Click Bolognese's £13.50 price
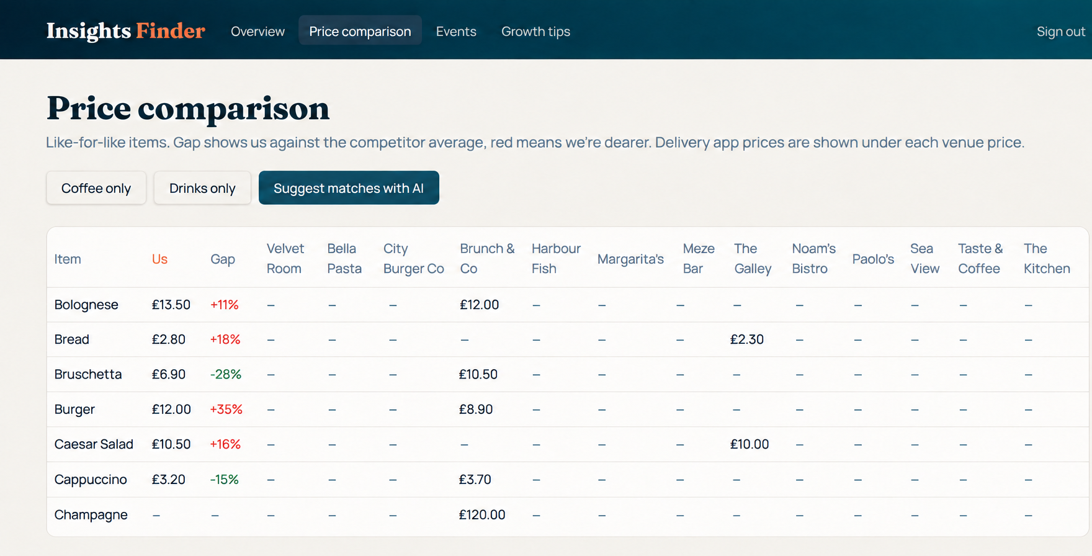The width and height of the screenshot is (1092, 556). (x=171, y=305)
